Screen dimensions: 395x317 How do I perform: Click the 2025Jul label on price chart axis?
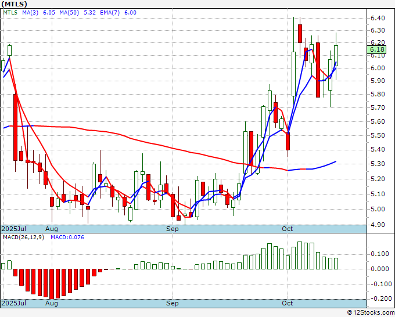tap(14, 229)
